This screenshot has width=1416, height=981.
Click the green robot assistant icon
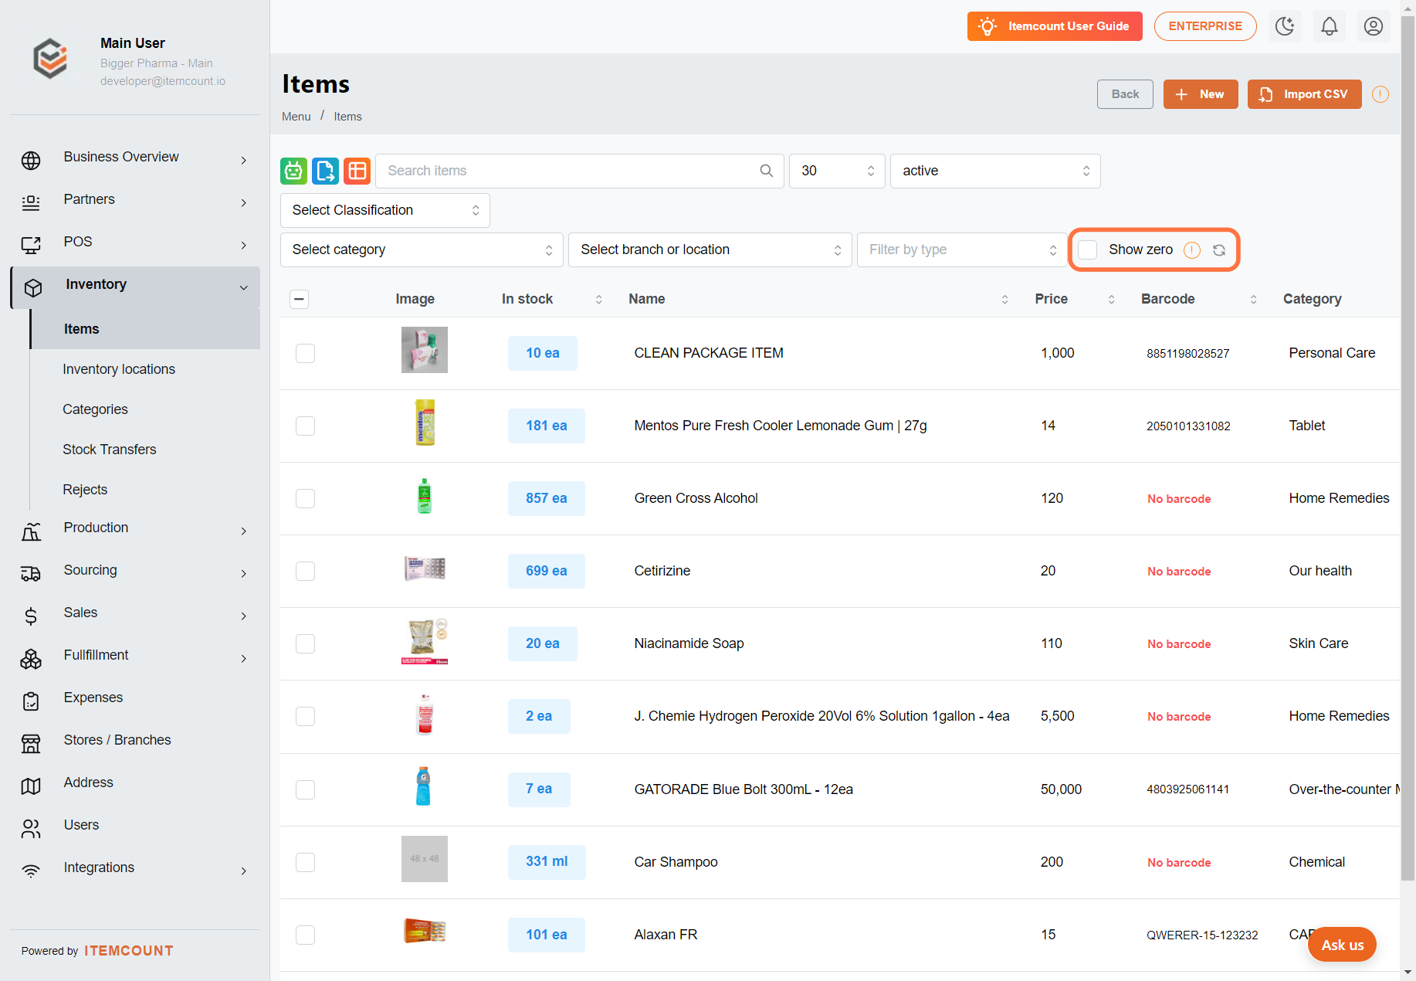point(293,171)
